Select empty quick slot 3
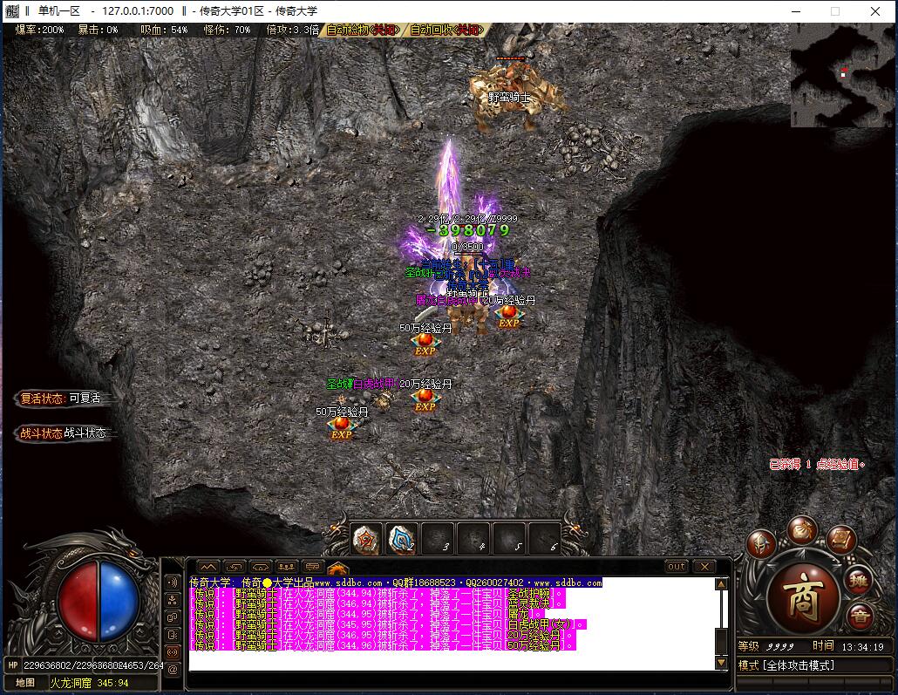Image resolution: width=898 pixels, height=695 pixels. click(438, 539)
